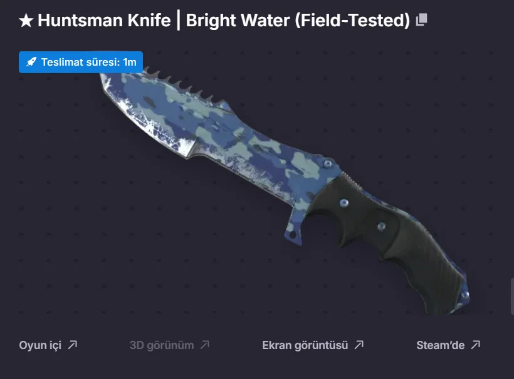
Task: Click the Teslimat süresi: 1m badge
Action: [x=81, y=62]
